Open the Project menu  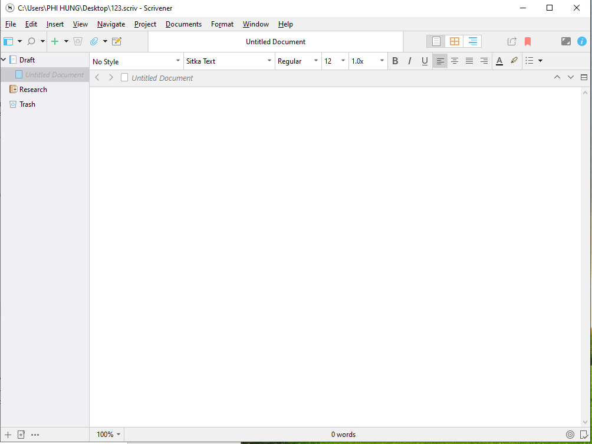pos(146,24)
